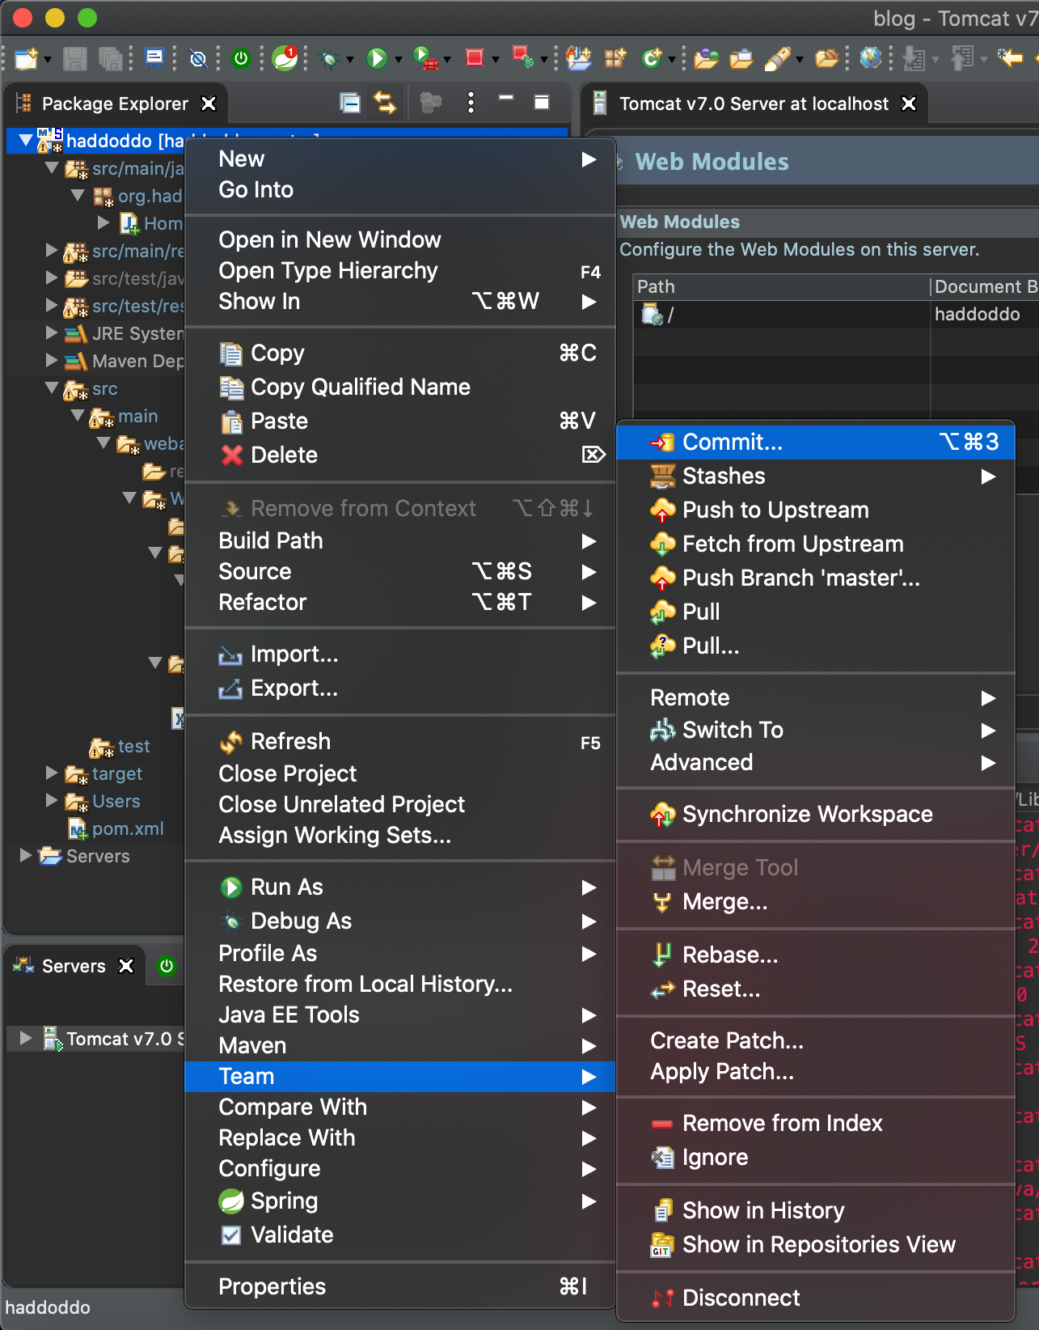This screenshot has width=1039, height=1330.
Task: Select Fetch from Upstream
Action: coord(815,544)
